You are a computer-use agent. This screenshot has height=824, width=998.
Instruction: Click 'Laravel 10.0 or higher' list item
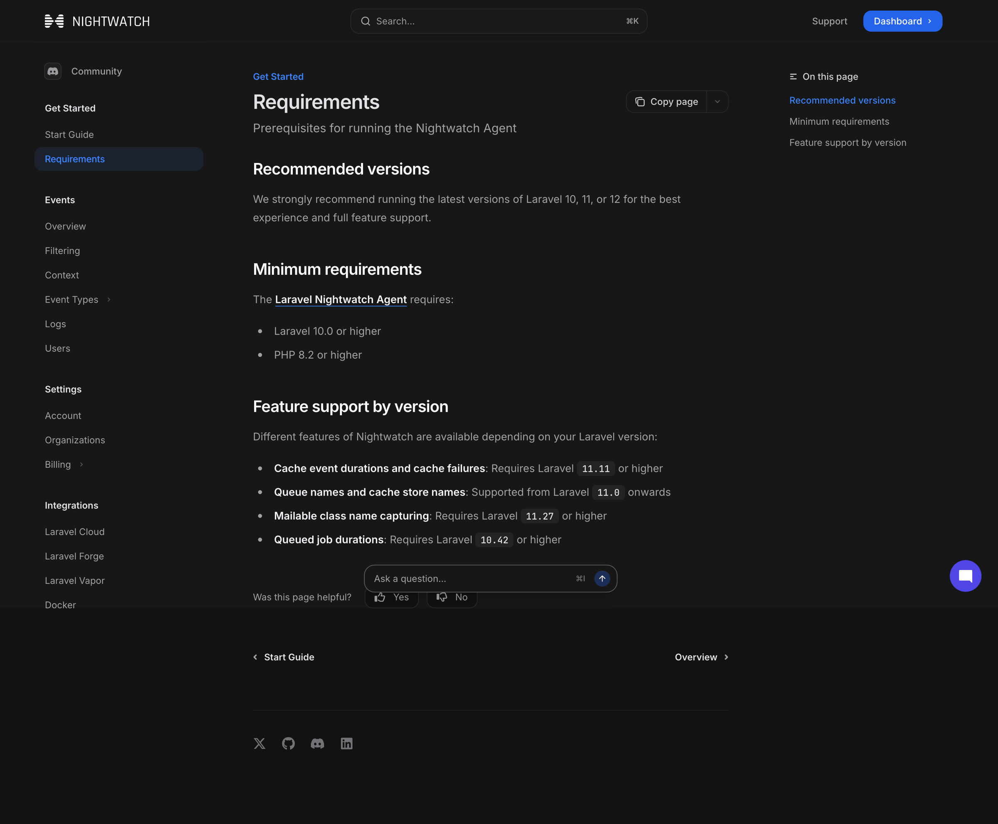click(x=327, y=331)
